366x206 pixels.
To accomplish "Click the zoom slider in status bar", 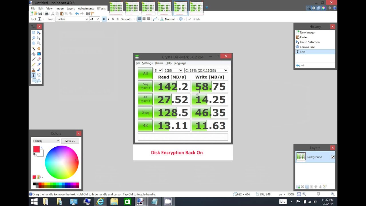I will coord(318,194).
